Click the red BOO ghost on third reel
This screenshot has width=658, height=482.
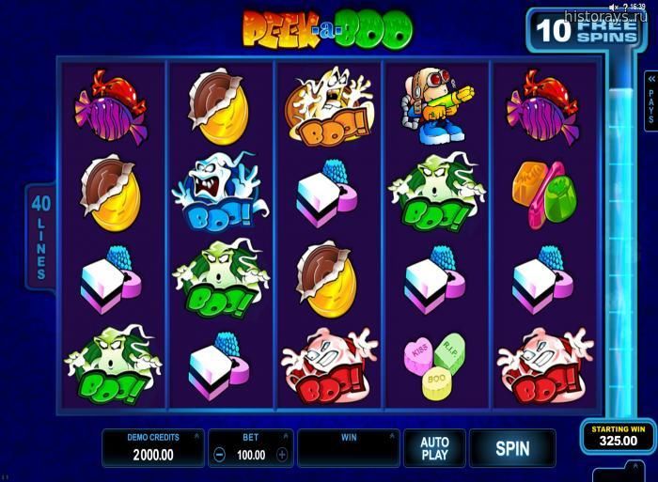pyautogui.click(x=330, y=367)
